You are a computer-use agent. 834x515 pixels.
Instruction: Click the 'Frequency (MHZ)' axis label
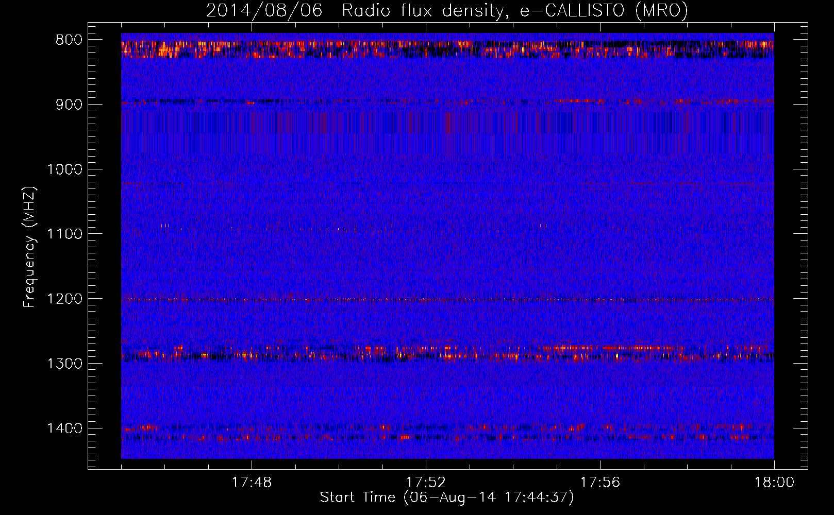[x=30, y=247]
